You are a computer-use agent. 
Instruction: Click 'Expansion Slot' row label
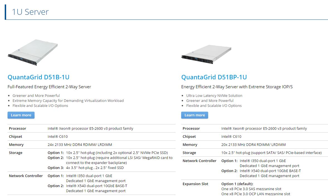coord(195,184)
